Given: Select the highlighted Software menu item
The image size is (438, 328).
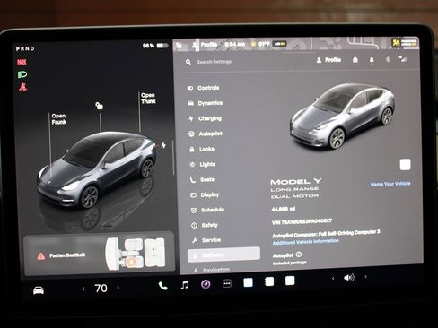Looking at the screenshot, I should click(x=223, y=255).
